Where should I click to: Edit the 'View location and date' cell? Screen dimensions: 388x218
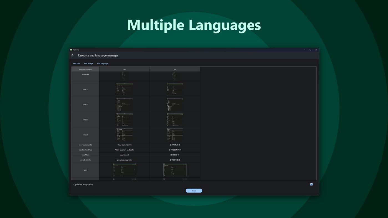coord(125,150)
